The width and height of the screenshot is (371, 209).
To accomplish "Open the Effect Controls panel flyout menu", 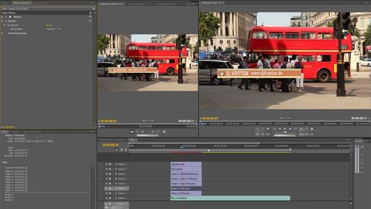I will (92, 3).
